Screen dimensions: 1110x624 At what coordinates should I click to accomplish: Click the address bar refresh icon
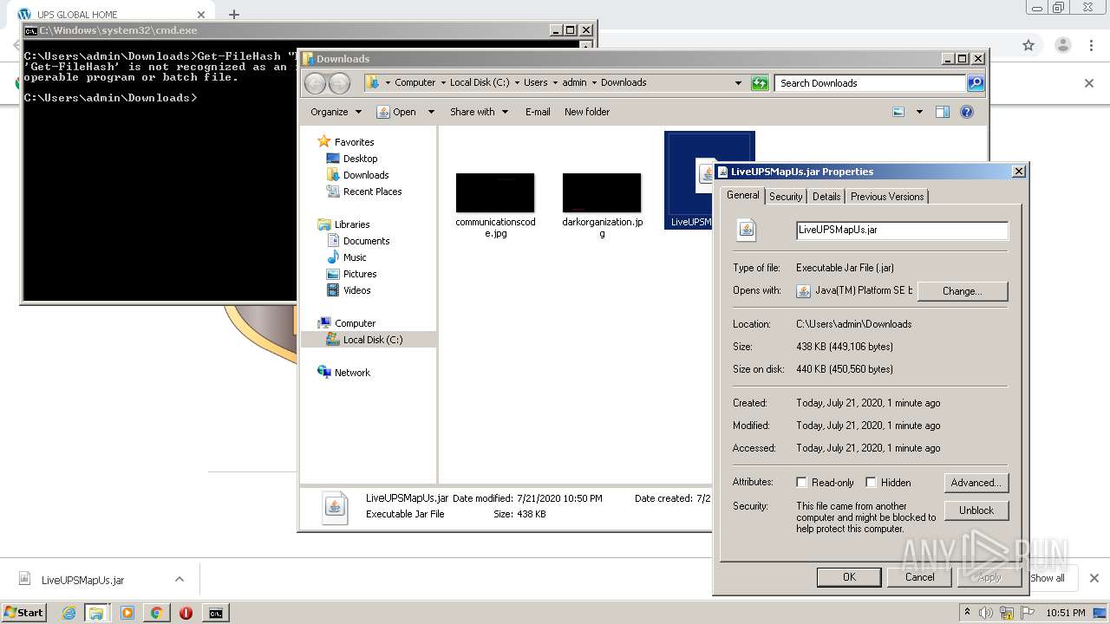760,83
